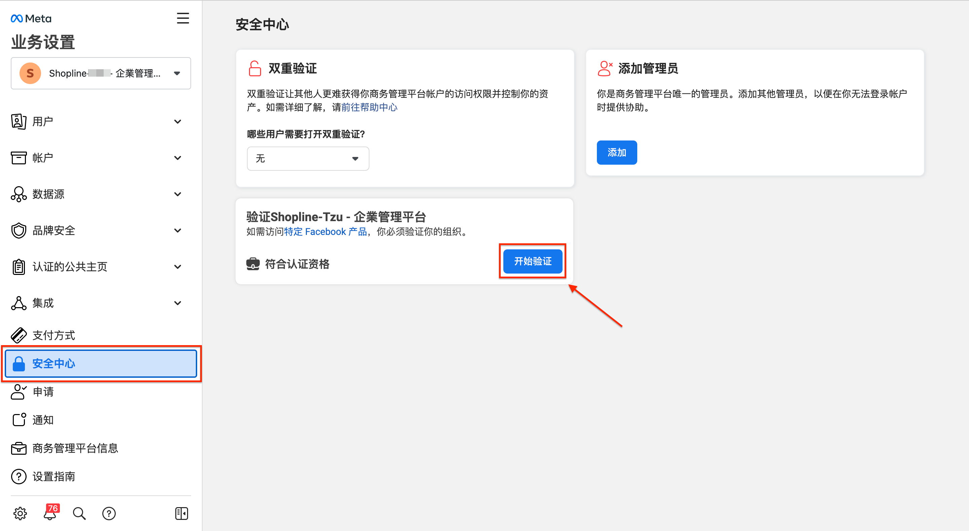
Task: Click the 哪些用户需要打开双重验证? label
Action: point(306,134)
